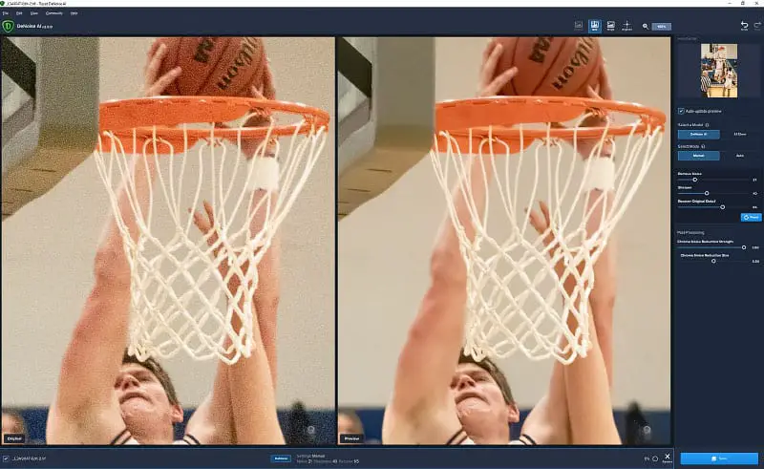Click info icon beside Select a Model

click(707, 125)
